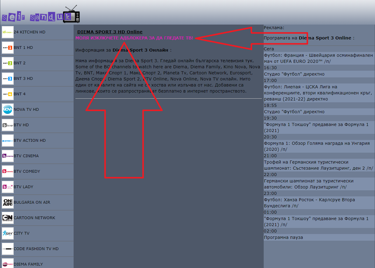Click the Seir Sanduk site logo
The image size is (375, 268).
tap(41, 15)
